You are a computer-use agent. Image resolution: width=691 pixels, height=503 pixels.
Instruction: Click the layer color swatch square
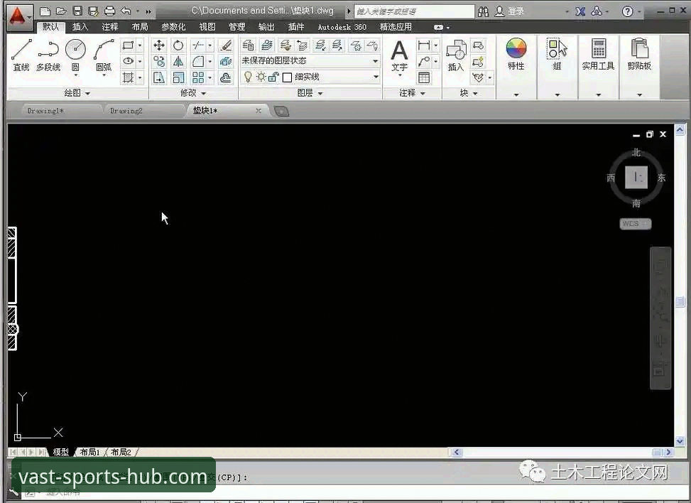287,77
